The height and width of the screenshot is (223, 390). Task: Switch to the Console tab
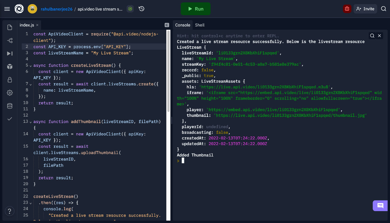coord(183,25)
